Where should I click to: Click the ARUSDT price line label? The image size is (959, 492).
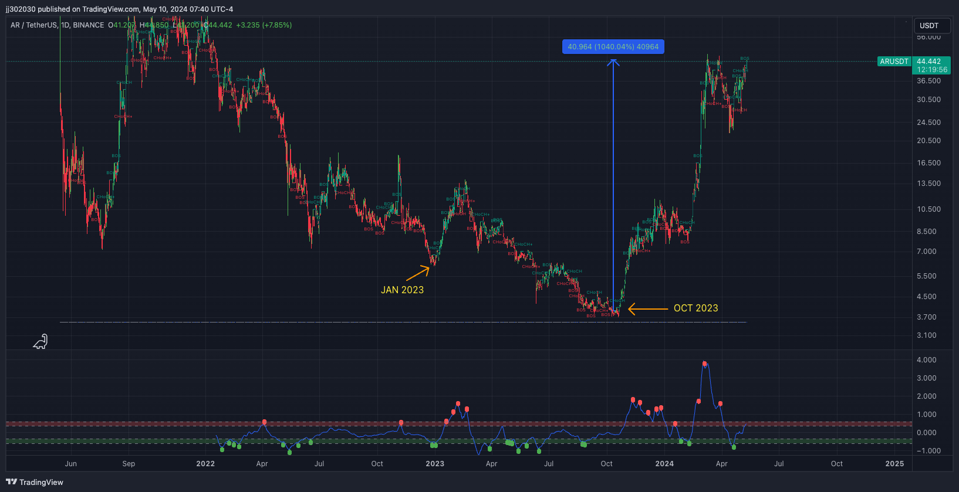(894, 62)
